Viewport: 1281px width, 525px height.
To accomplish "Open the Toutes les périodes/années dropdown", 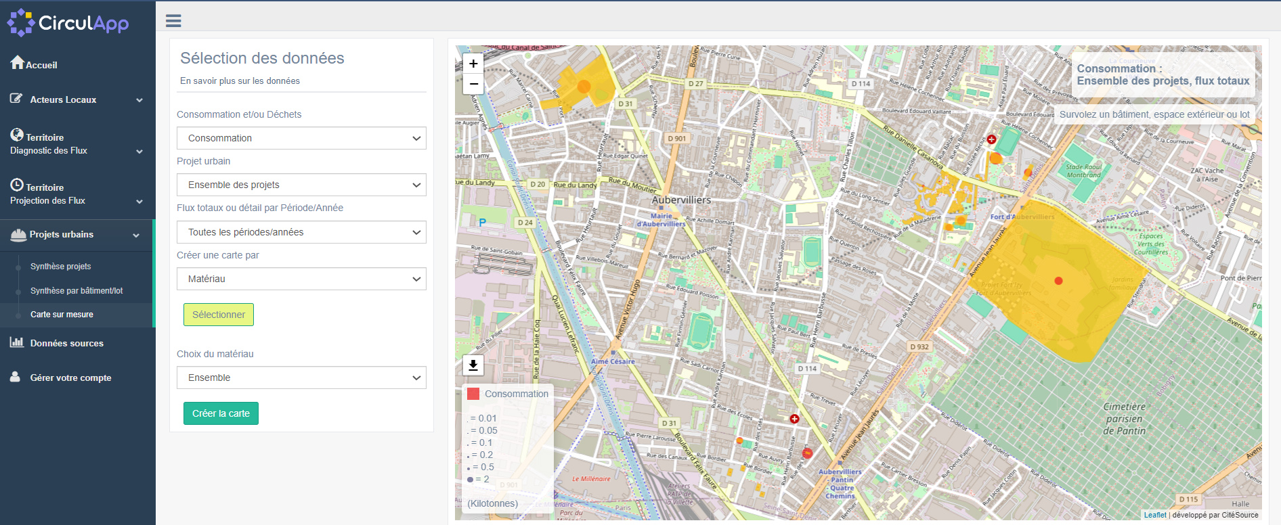I will click(x=301, y=232).
